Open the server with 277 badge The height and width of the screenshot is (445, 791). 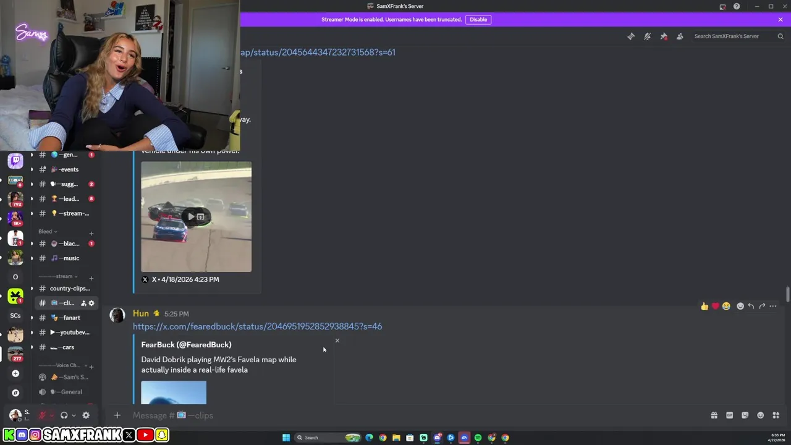tap(15, 354)
